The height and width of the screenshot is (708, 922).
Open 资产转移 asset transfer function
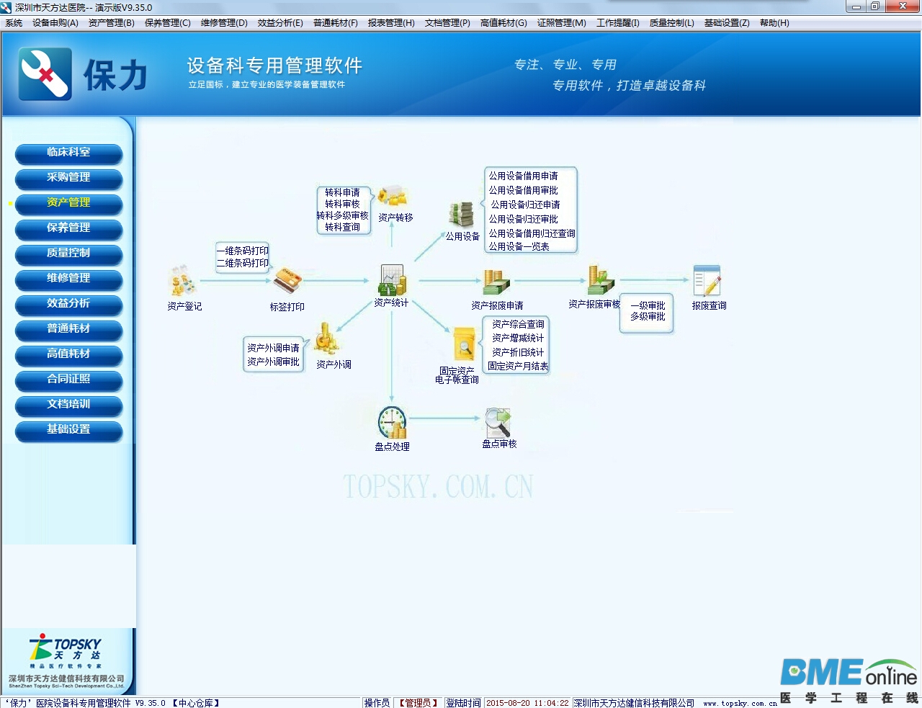pos(394,197)
